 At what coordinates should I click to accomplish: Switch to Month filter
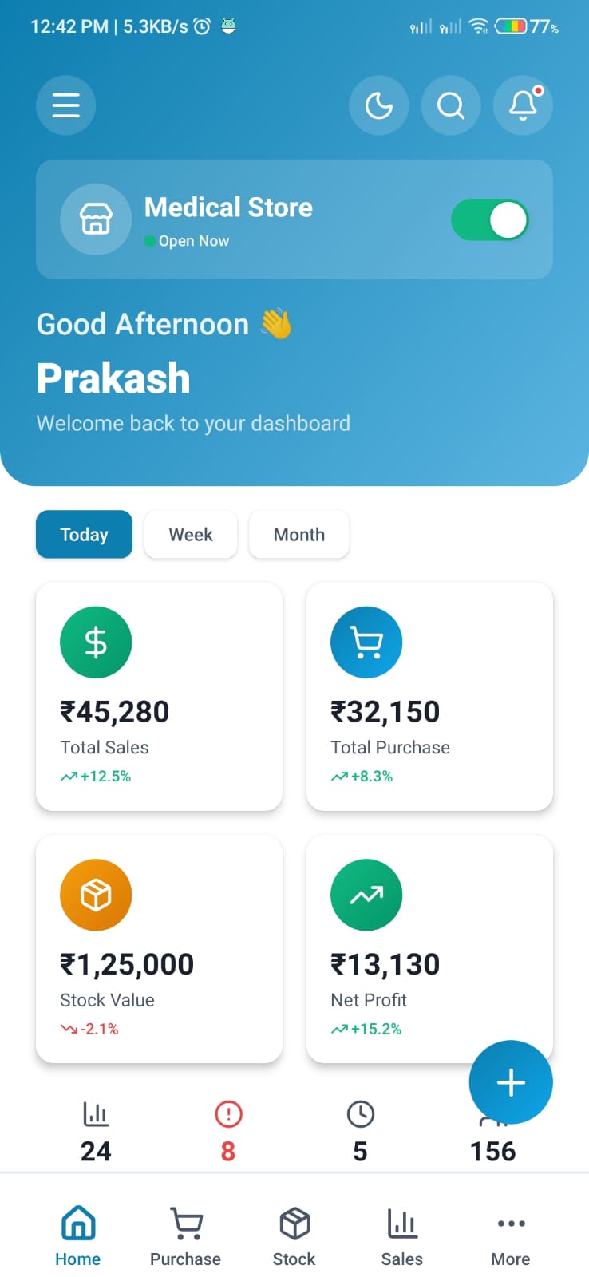[x=299, y=534]
